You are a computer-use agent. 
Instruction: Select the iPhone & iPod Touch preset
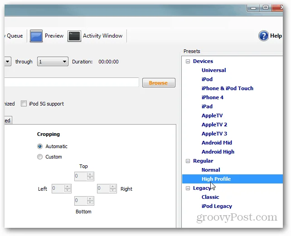pyautogui.click(x=228, y=88)
